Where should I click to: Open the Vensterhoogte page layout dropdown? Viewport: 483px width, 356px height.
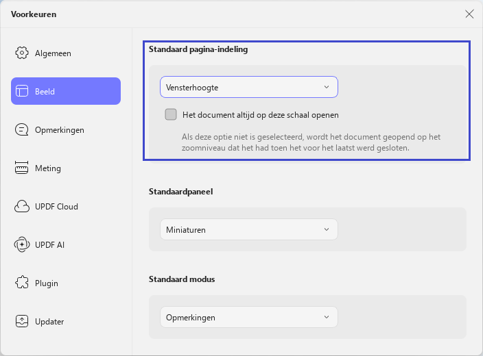pos(249,87)
